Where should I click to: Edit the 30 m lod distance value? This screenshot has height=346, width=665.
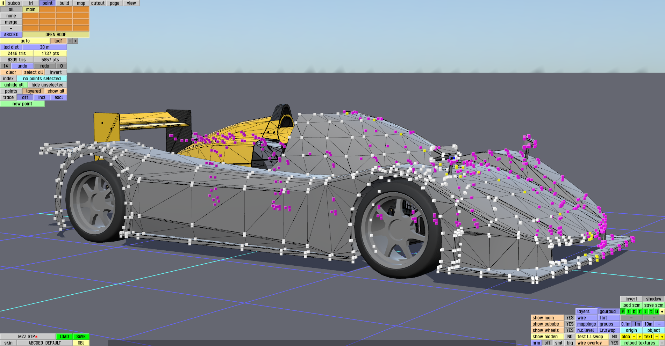[45, 47]
